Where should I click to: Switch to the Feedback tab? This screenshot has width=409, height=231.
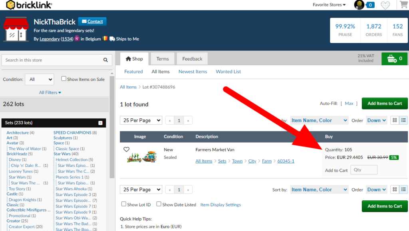192,59
